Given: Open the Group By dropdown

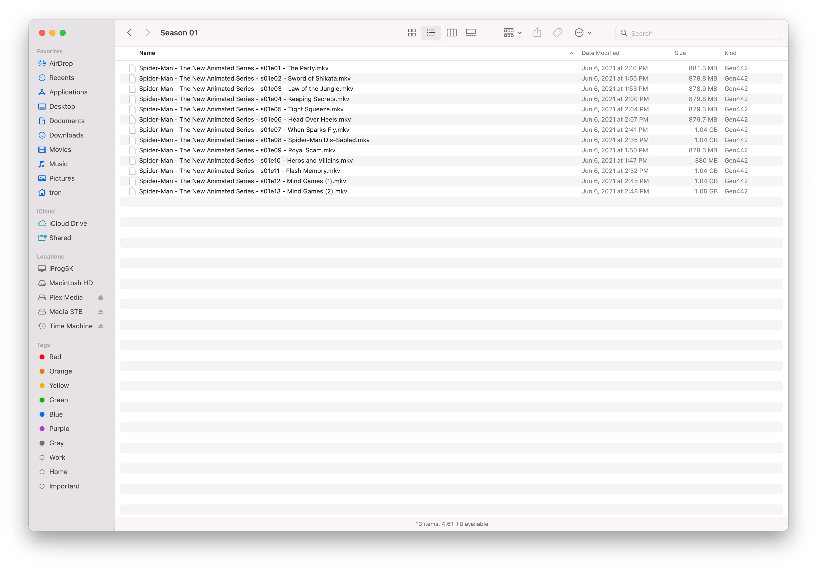Looking at the screenshot, I should tap(512, 33).
